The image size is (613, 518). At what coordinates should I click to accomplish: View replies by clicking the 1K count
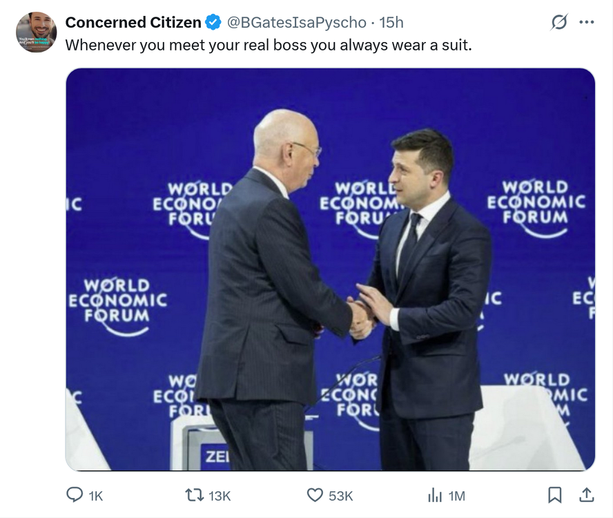[95, 495]
